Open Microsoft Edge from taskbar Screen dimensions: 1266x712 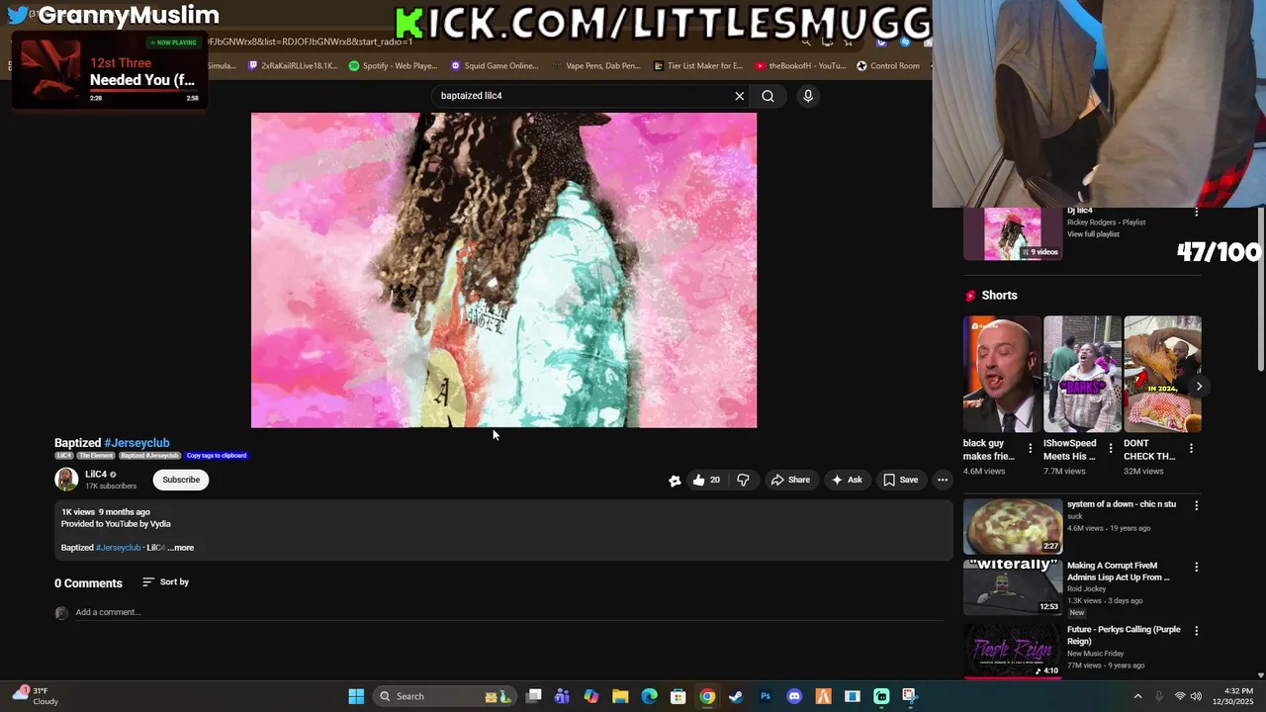649,696
